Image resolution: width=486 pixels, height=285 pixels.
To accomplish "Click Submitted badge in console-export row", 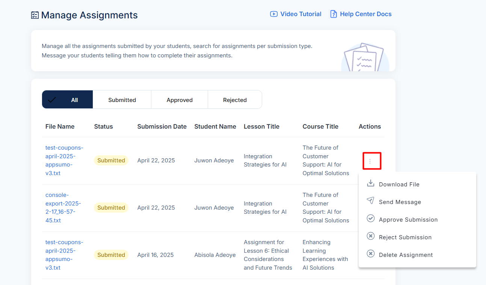I will click(x=111, y=208).
